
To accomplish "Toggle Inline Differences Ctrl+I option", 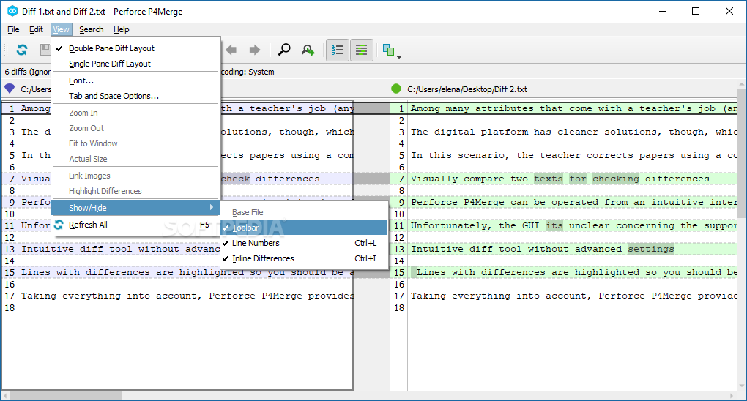I will tap(305, 258).
